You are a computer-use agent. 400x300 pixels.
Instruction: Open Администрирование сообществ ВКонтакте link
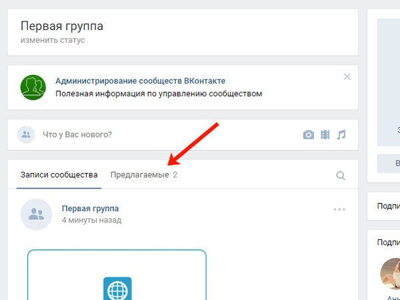(140, 81)
